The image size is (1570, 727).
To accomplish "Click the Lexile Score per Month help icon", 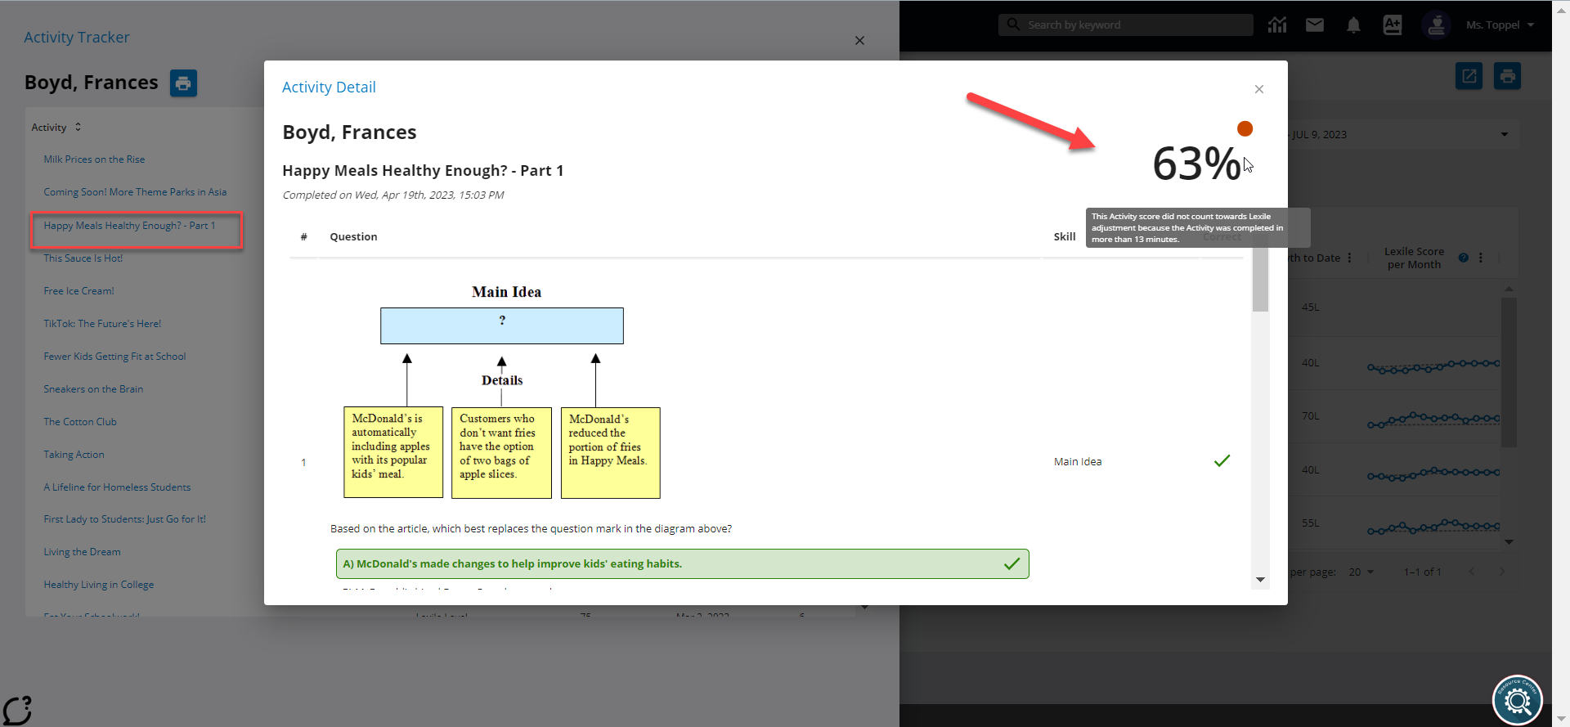I will point(1464,258).
